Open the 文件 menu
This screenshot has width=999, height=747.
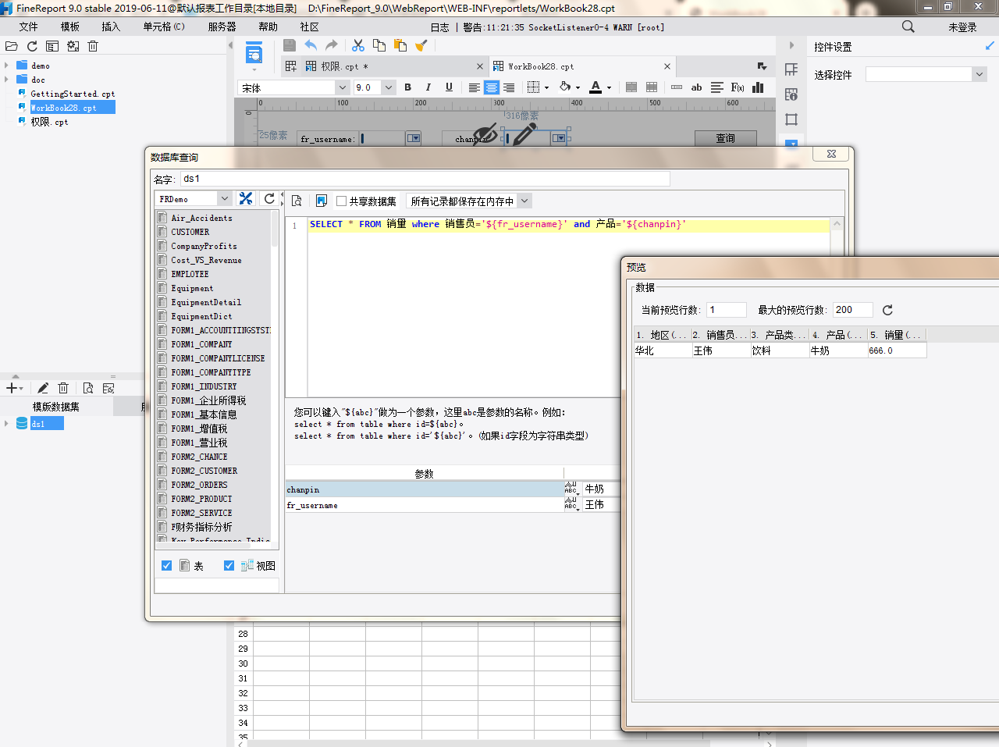(28, 27)
